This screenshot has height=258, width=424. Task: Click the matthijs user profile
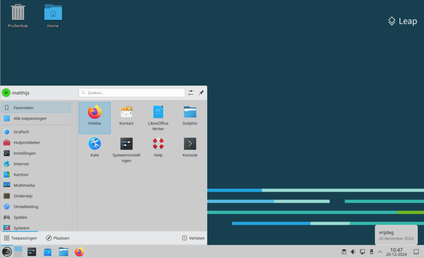tap(16, 93)
